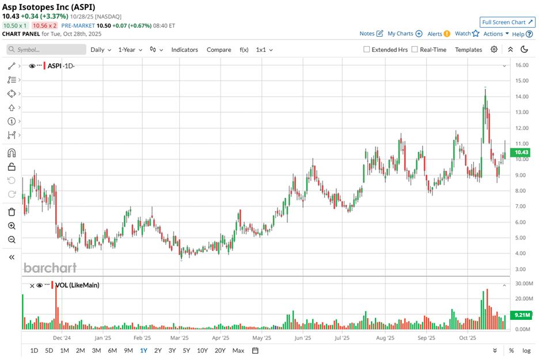This screenshot has width=539, height=363.
Task: Click the ASPI red color swatch
Action: [x=44, y=66]
